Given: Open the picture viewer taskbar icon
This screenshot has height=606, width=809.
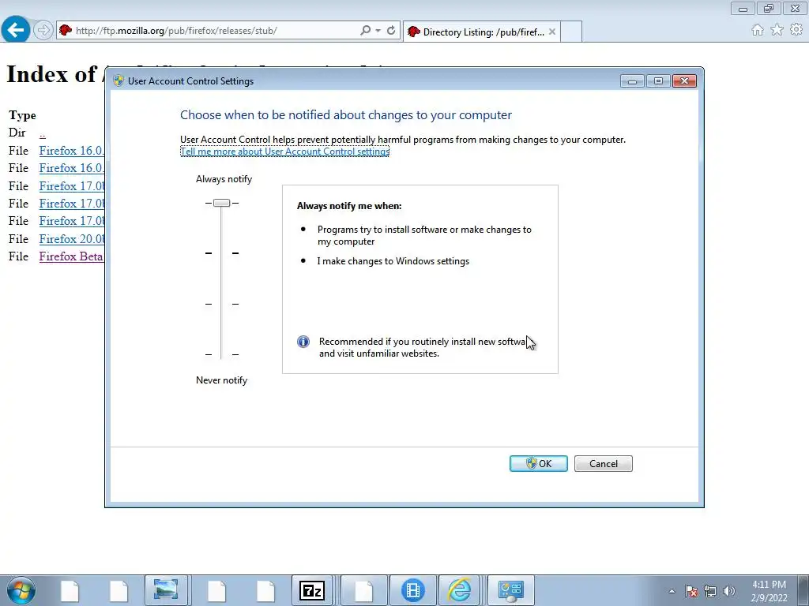Looking at the screenshot, I should click(166, 590).
